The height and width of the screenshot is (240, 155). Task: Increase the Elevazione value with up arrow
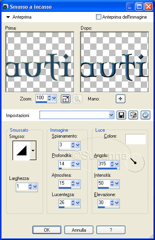click(x=112, y=201)
